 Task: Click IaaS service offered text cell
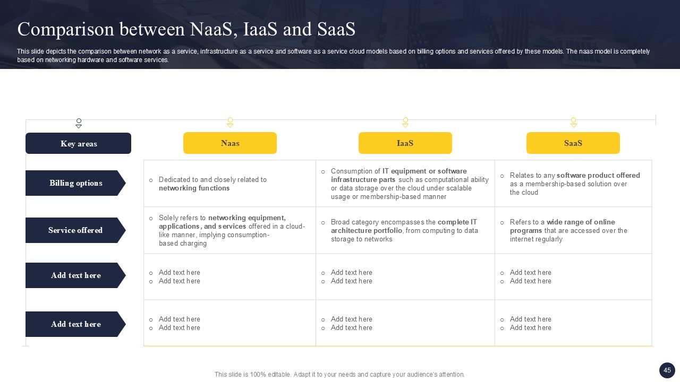point(404,230)
